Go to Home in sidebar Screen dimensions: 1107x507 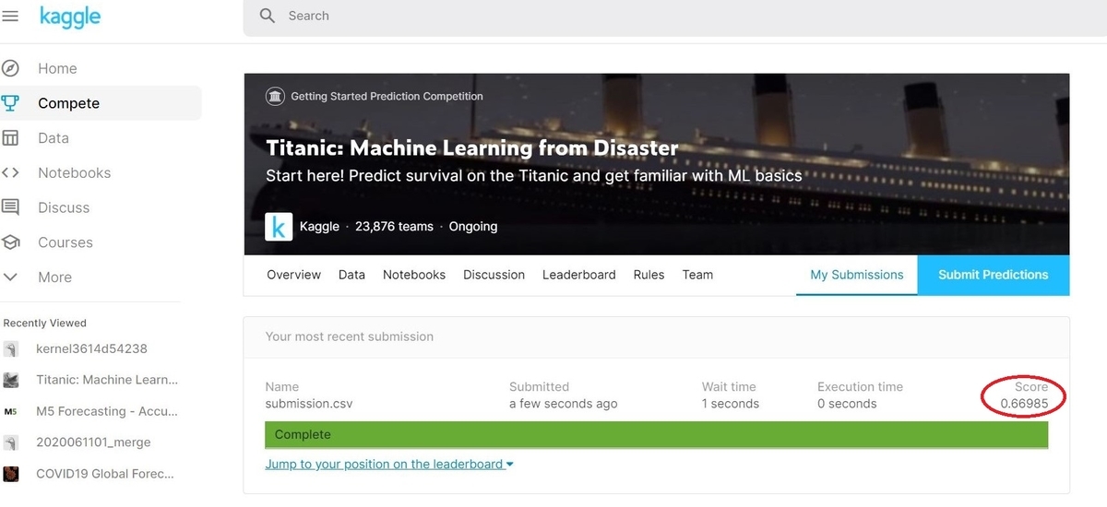(x=57, y=68)
